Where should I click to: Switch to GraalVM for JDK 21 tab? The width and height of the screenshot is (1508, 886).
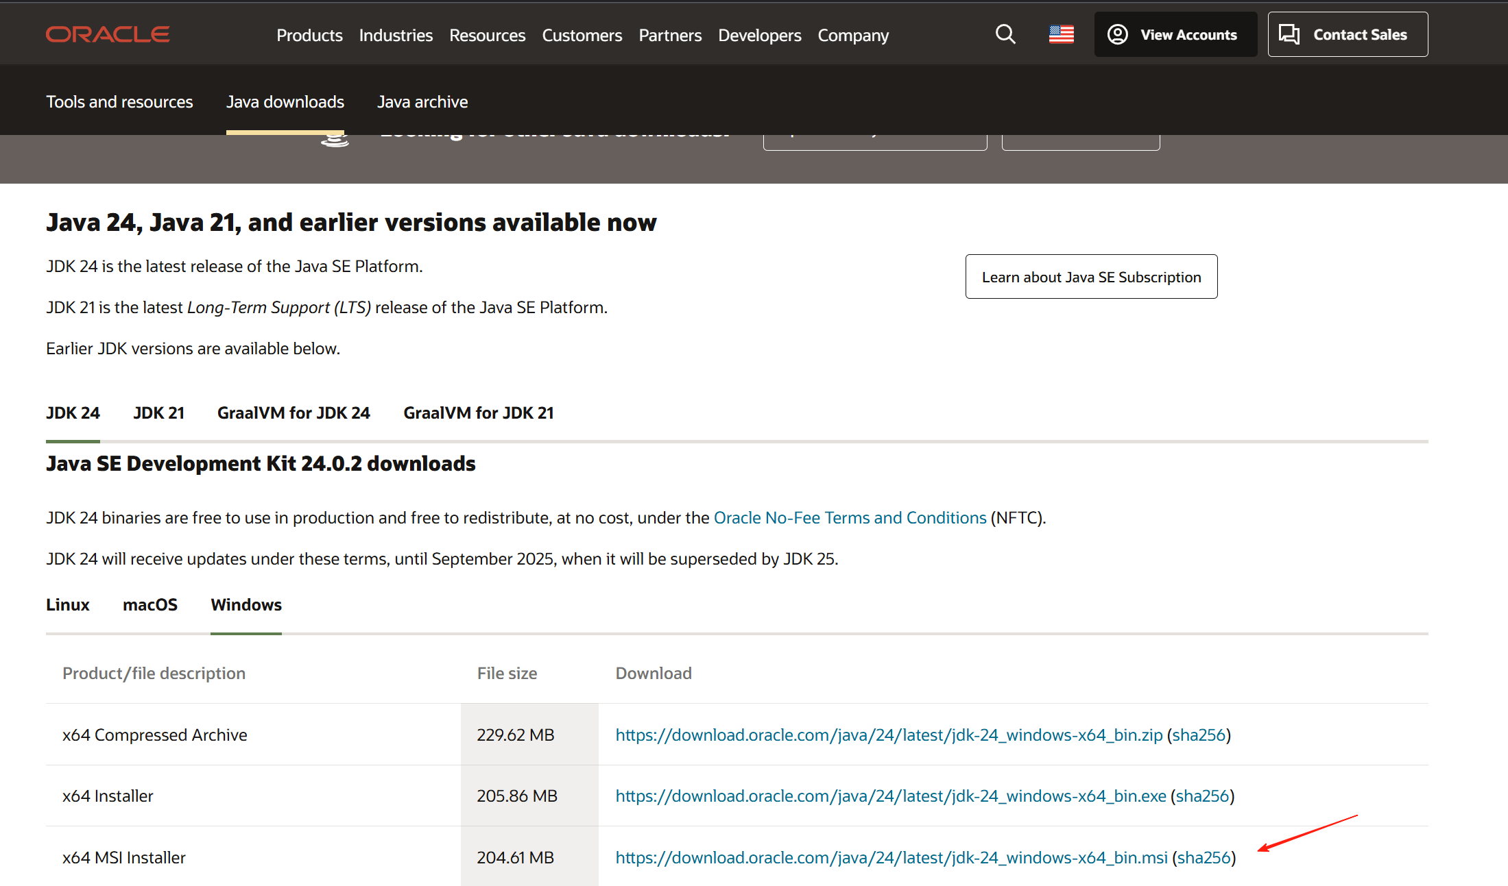(x=478, y=413)
